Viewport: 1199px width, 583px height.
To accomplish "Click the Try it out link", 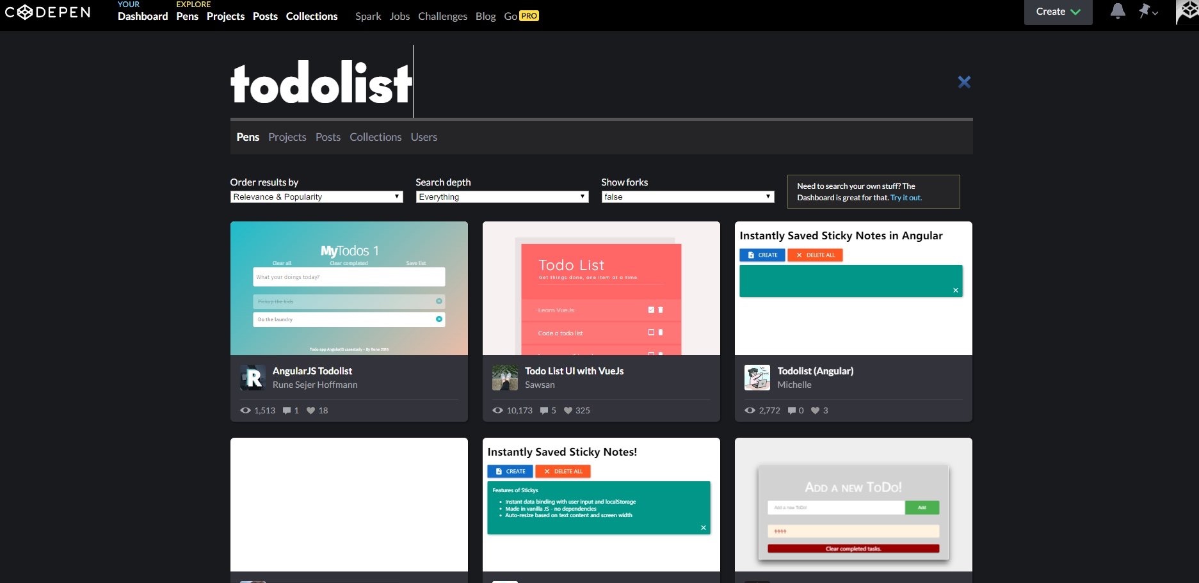I will pos(906,198).
